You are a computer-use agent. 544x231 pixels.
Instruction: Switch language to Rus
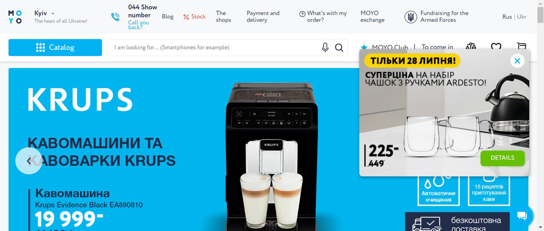click(507, 17)
